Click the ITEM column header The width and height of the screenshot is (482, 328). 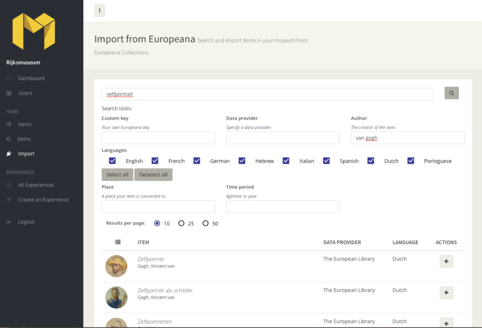[x=143, y=242]
